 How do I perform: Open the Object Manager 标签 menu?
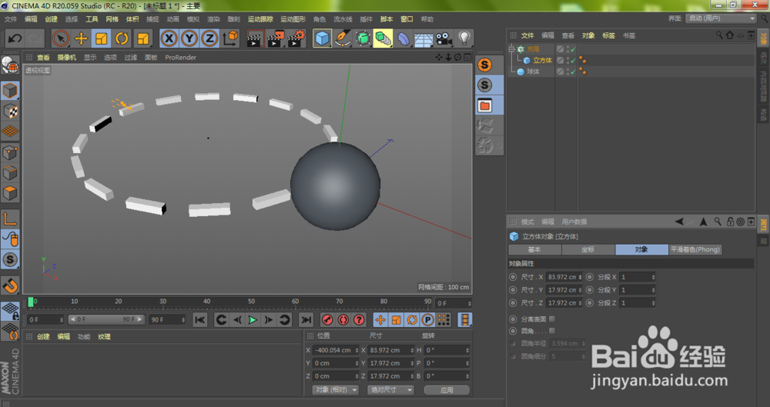(x=608, y=35)
